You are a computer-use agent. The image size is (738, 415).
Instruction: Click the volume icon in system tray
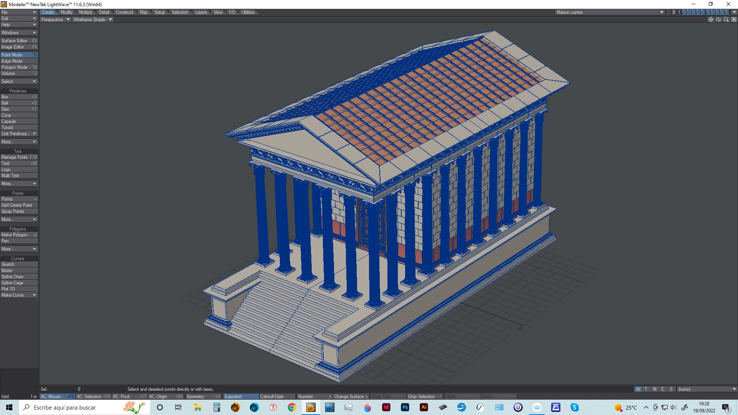click(673, 408)
